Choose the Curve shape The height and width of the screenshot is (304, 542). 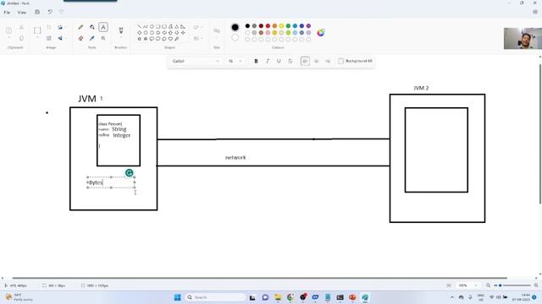tap(146, 26)
